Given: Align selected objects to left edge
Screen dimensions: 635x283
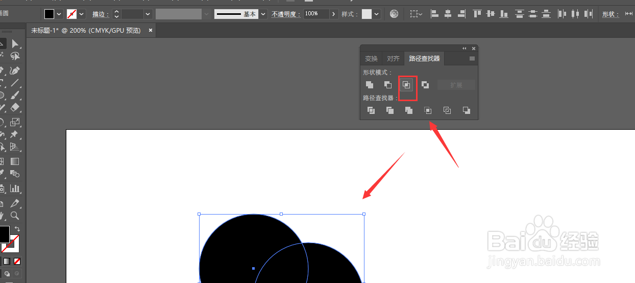Looking at the screenshot, I should point(435,14).
